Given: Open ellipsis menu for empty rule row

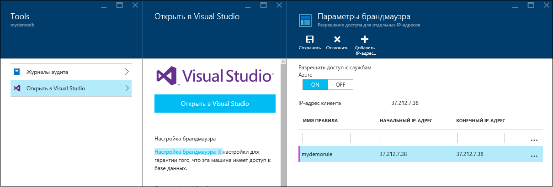Looking at the screenshot, I should point(534,140).
